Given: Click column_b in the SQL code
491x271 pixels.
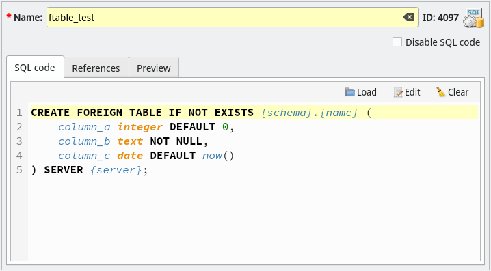Looking at the screenshot, I should point(84,141).
